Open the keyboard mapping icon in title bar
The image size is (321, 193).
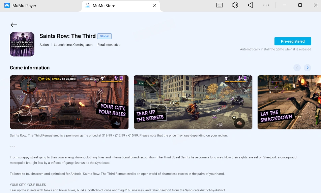click(x=220, y=5)
